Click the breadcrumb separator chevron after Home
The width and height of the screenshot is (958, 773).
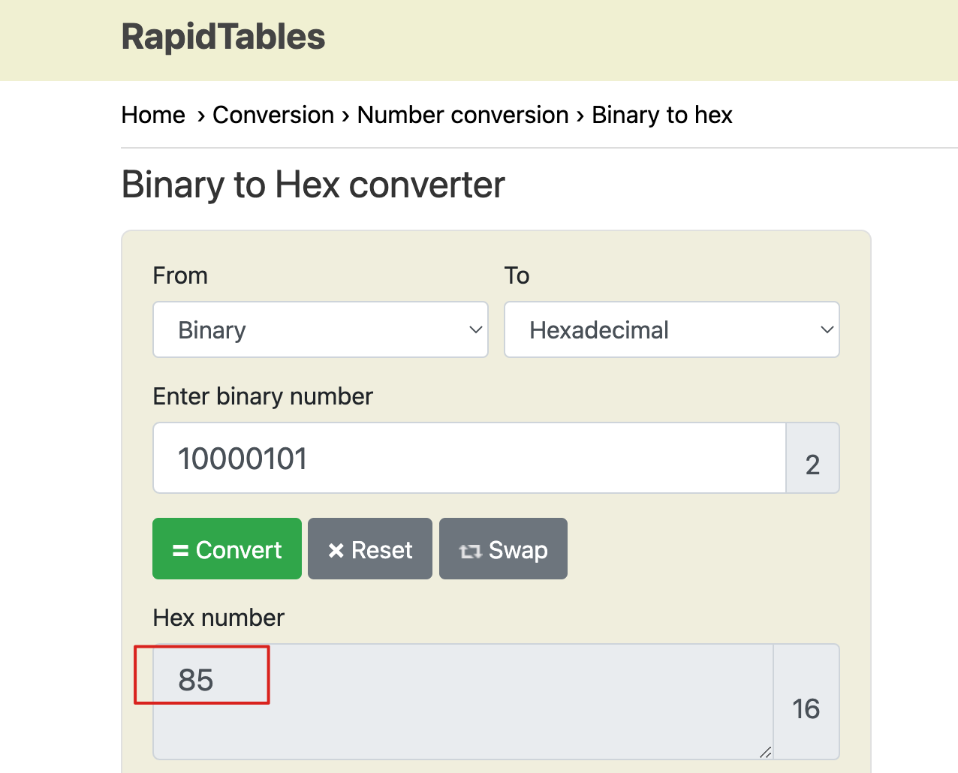click(x=200, y=116)
